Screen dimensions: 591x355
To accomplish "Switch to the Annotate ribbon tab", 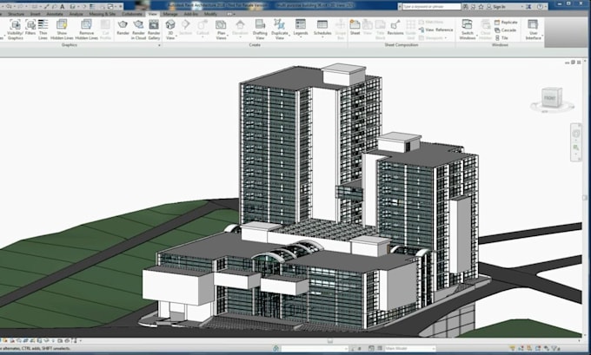I will (x=55, y=14).
